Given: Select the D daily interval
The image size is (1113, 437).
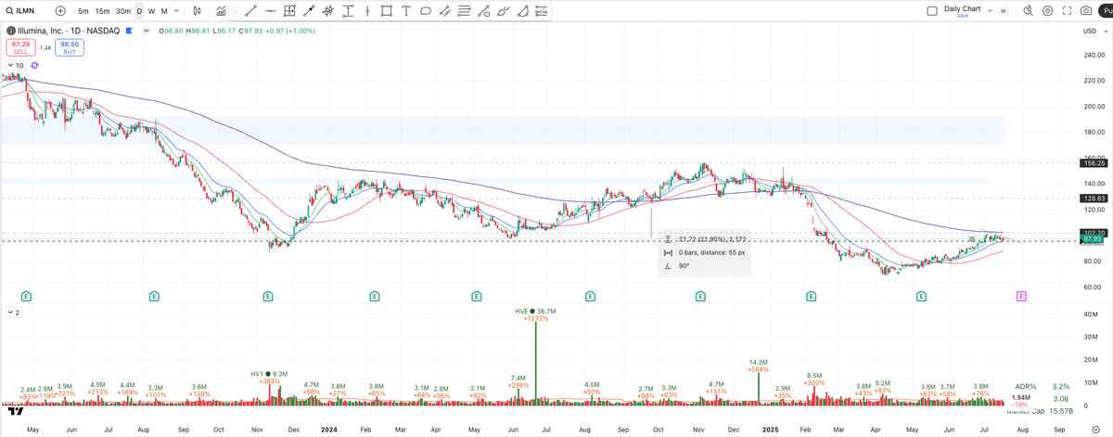Looking at the screenshot, I should (x=139, y=11).
